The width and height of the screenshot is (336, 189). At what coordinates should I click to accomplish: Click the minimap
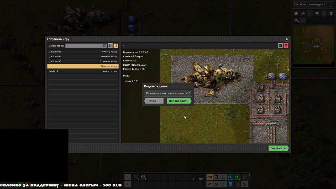[313, 46]
